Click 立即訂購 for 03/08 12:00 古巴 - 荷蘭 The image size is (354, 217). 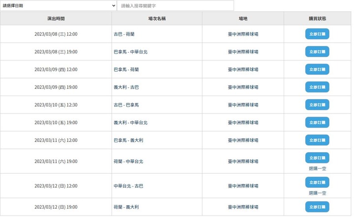(x=317, y=34)
